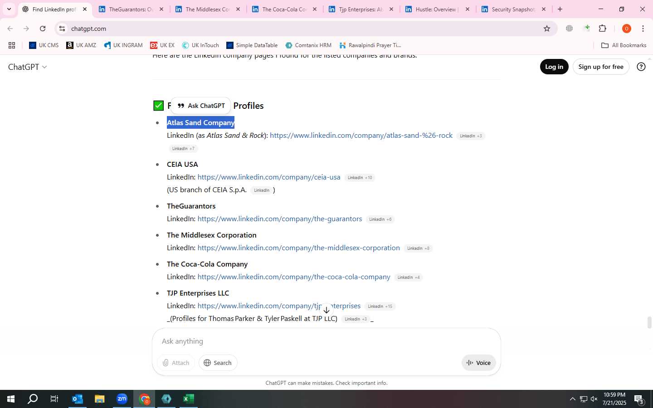Screen dimensions: 653x408
Task: Click the LinkedIn +10 source chip
Action: coord(360,178)
